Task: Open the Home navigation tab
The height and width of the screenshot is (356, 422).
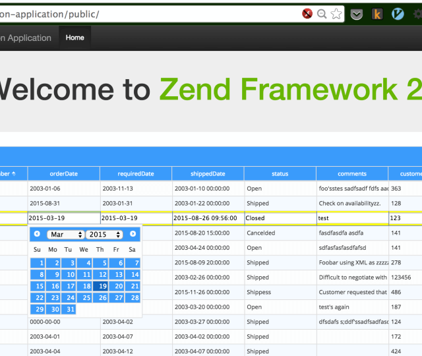Action: tap(75, 38)
